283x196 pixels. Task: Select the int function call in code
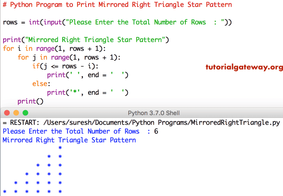pyautogui.click(x=34, y=22)
